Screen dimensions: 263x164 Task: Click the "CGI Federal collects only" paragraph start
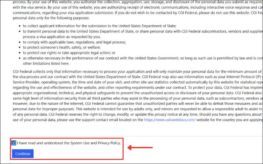36,72
